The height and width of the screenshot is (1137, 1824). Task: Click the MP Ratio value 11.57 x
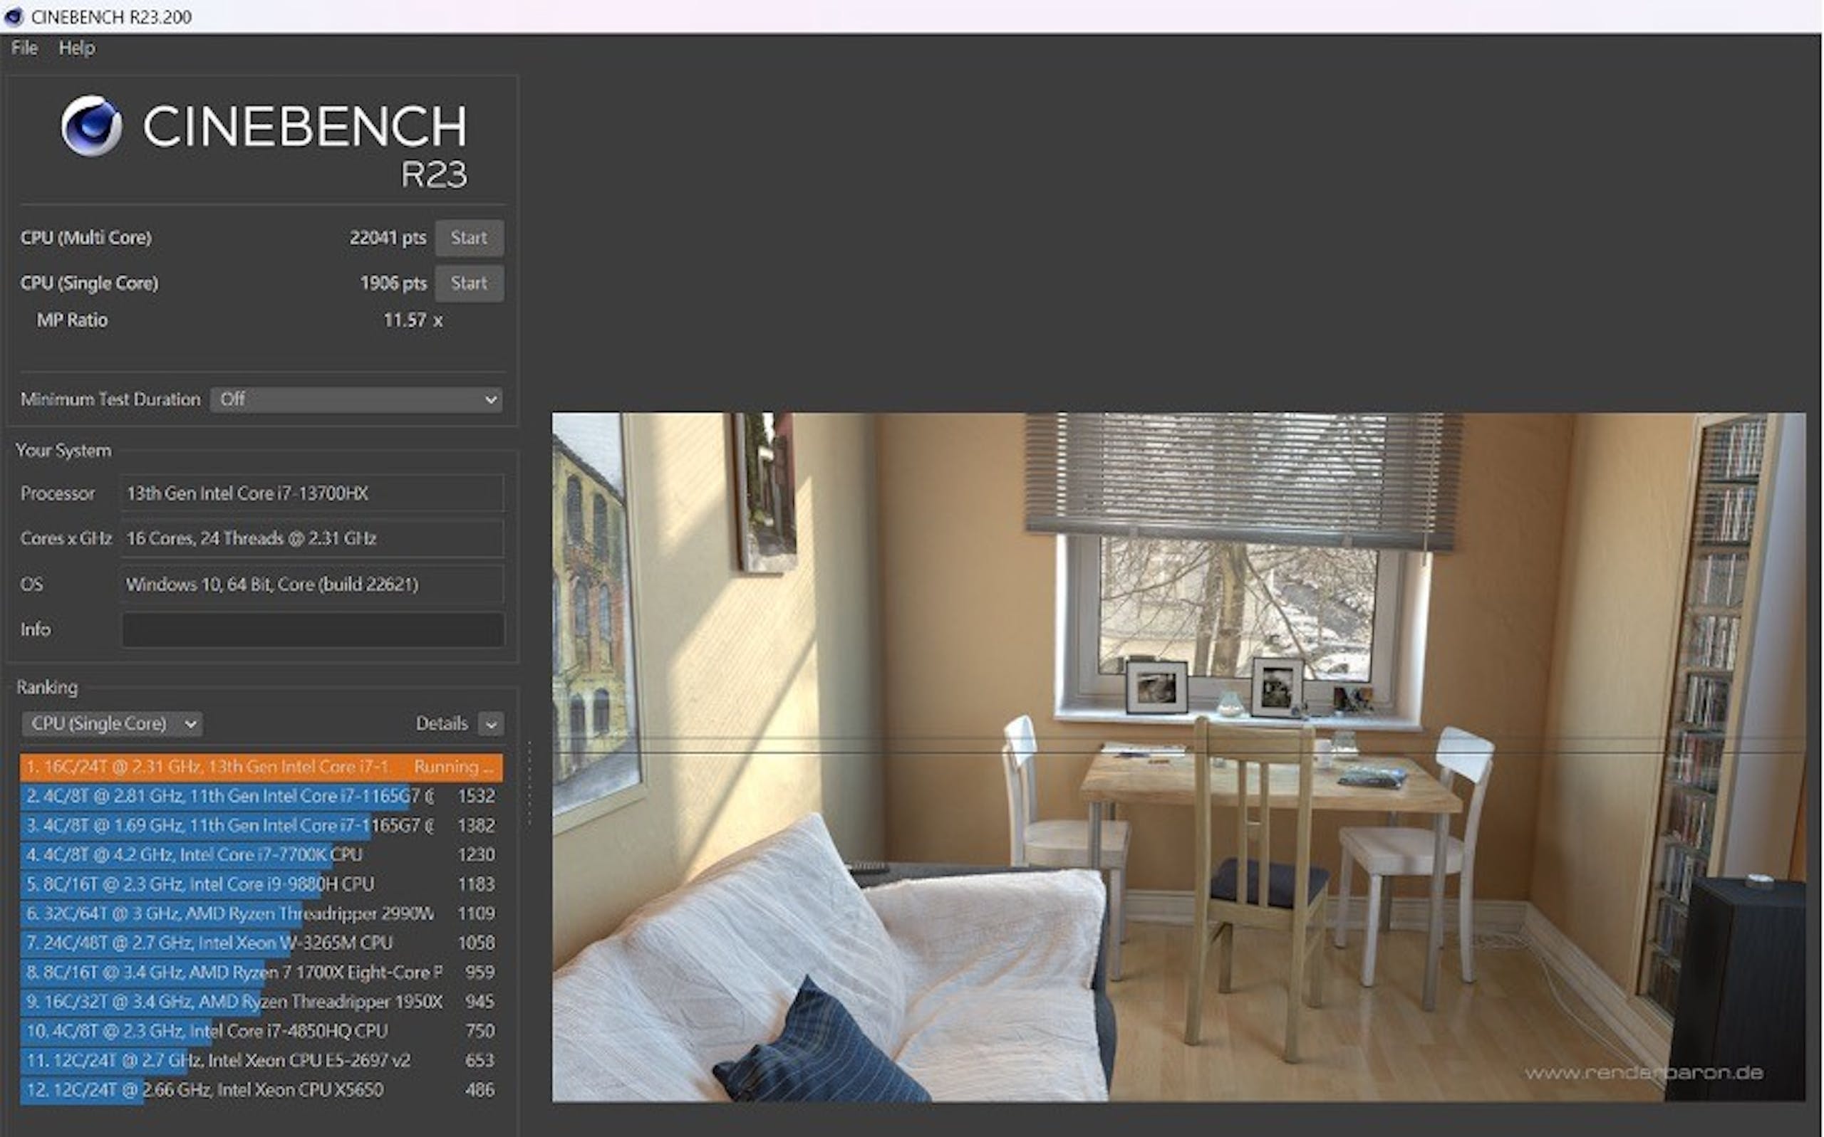pos(413,320)
